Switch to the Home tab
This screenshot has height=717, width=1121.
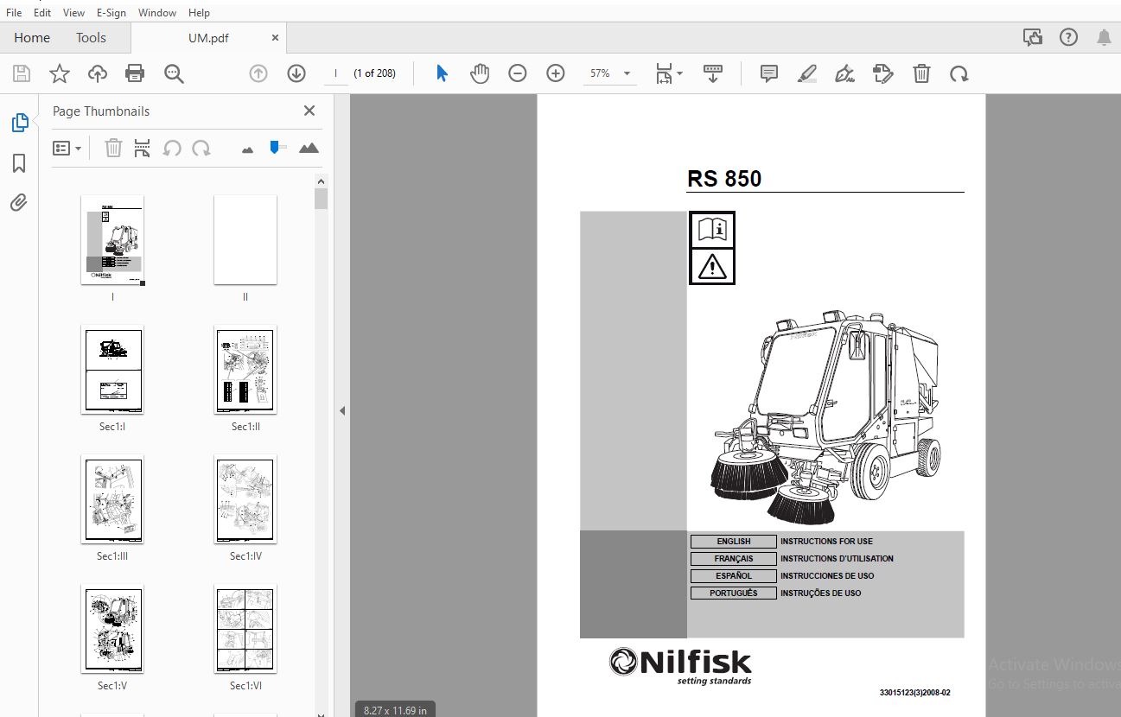click(x=32, y=37)
